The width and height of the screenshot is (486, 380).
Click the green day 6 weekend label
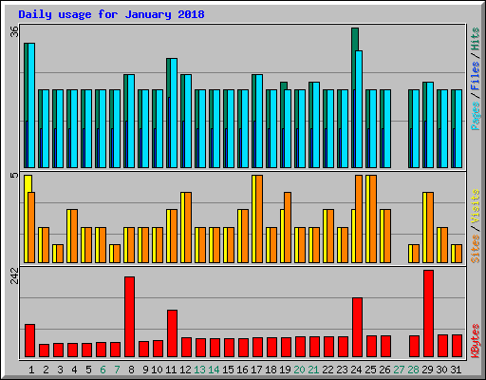(x=103, y=370)
